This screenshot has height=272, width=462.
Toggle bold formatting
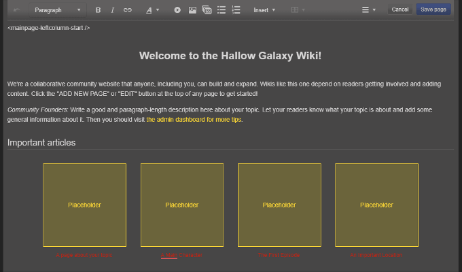[98, 10]
